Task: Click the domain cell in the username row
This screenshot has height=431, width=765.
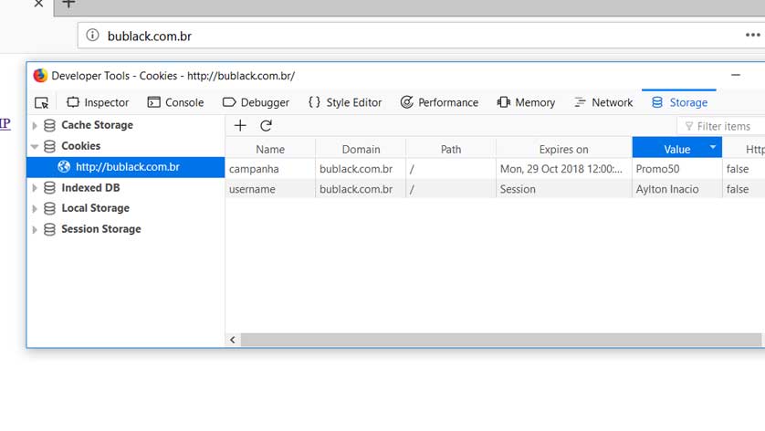Action: click(361, 189)
